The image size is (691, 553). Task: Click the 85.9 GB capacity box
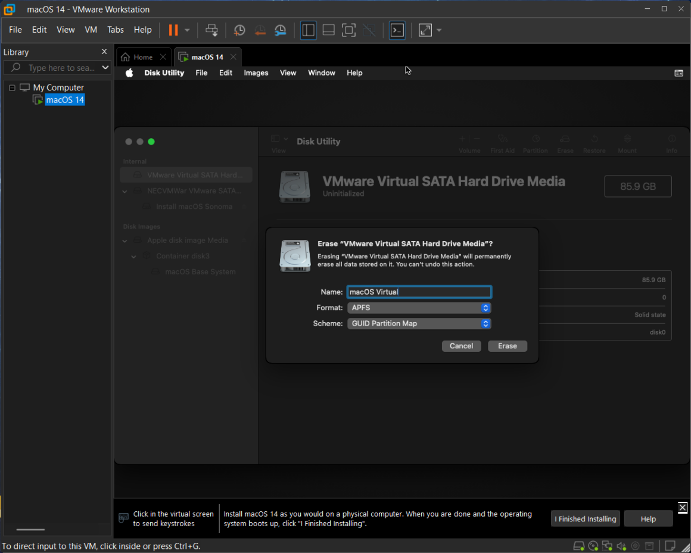click(637, 186)
